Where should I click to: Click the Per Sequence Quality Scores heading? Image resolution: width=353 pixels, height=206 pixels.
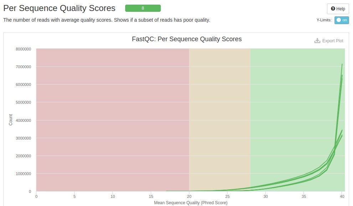(x=59, y=8)
